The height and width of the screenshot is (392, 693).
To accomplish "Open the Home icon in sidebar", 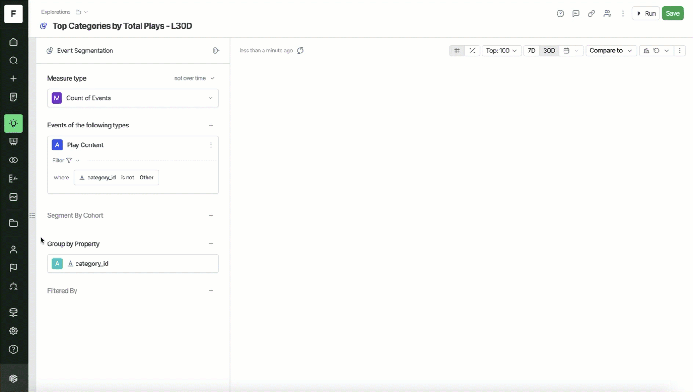I will point(13,42).
